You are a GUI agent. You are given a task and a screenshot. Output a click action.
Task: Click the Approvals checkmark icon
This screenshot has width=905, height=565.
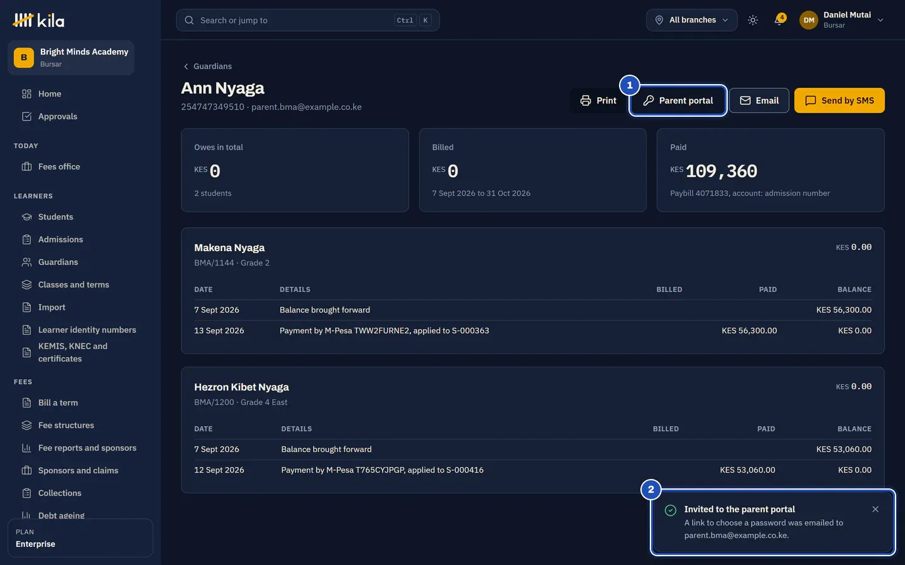[x=26, y=116]
